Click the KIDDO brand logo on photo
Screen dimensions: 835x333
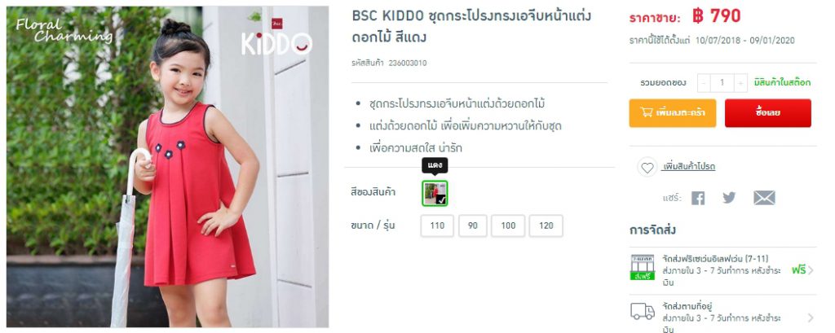click(x=276, y=39)
